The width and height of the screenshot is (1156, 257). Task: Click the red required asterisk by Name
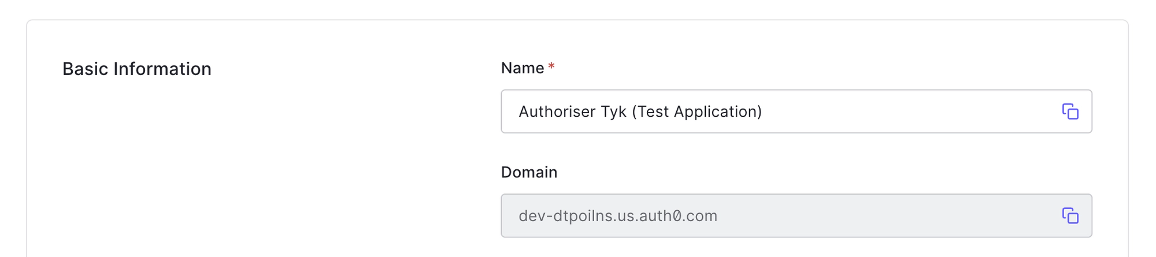pos(551,67)
